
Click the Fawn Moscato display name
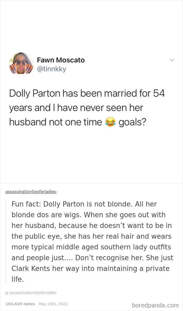(61, 60)
